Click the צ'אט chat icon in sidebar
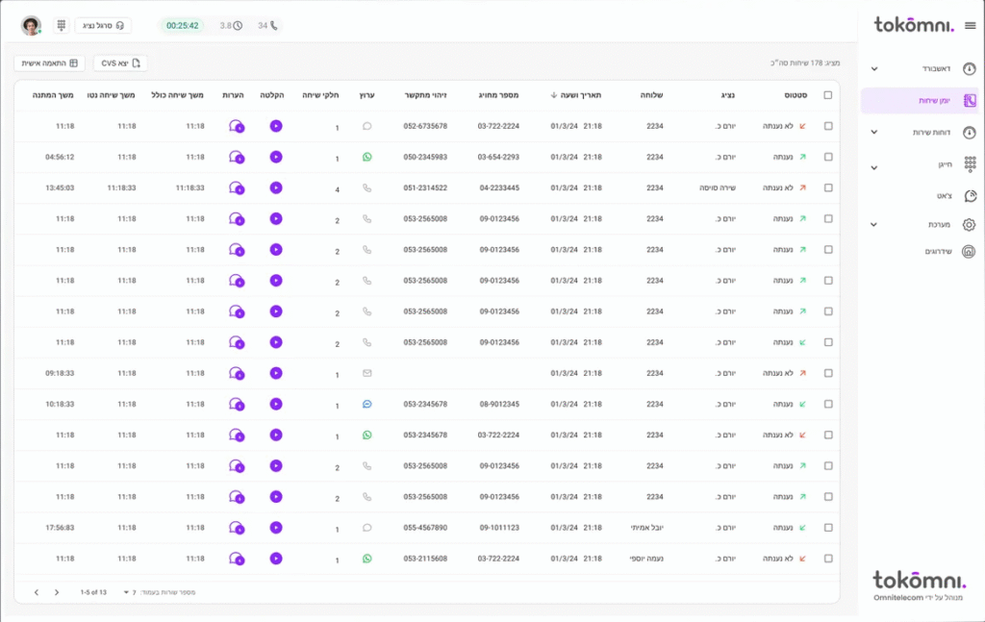 (970, 195)
